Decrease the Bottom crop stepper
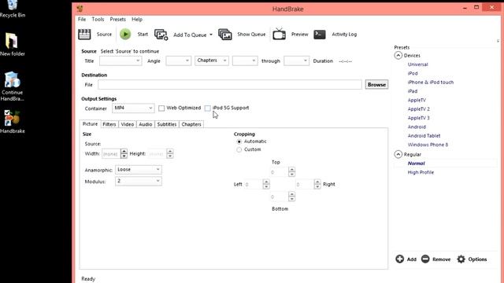Viewport: 504px width, 283px height. pos(291,199)
